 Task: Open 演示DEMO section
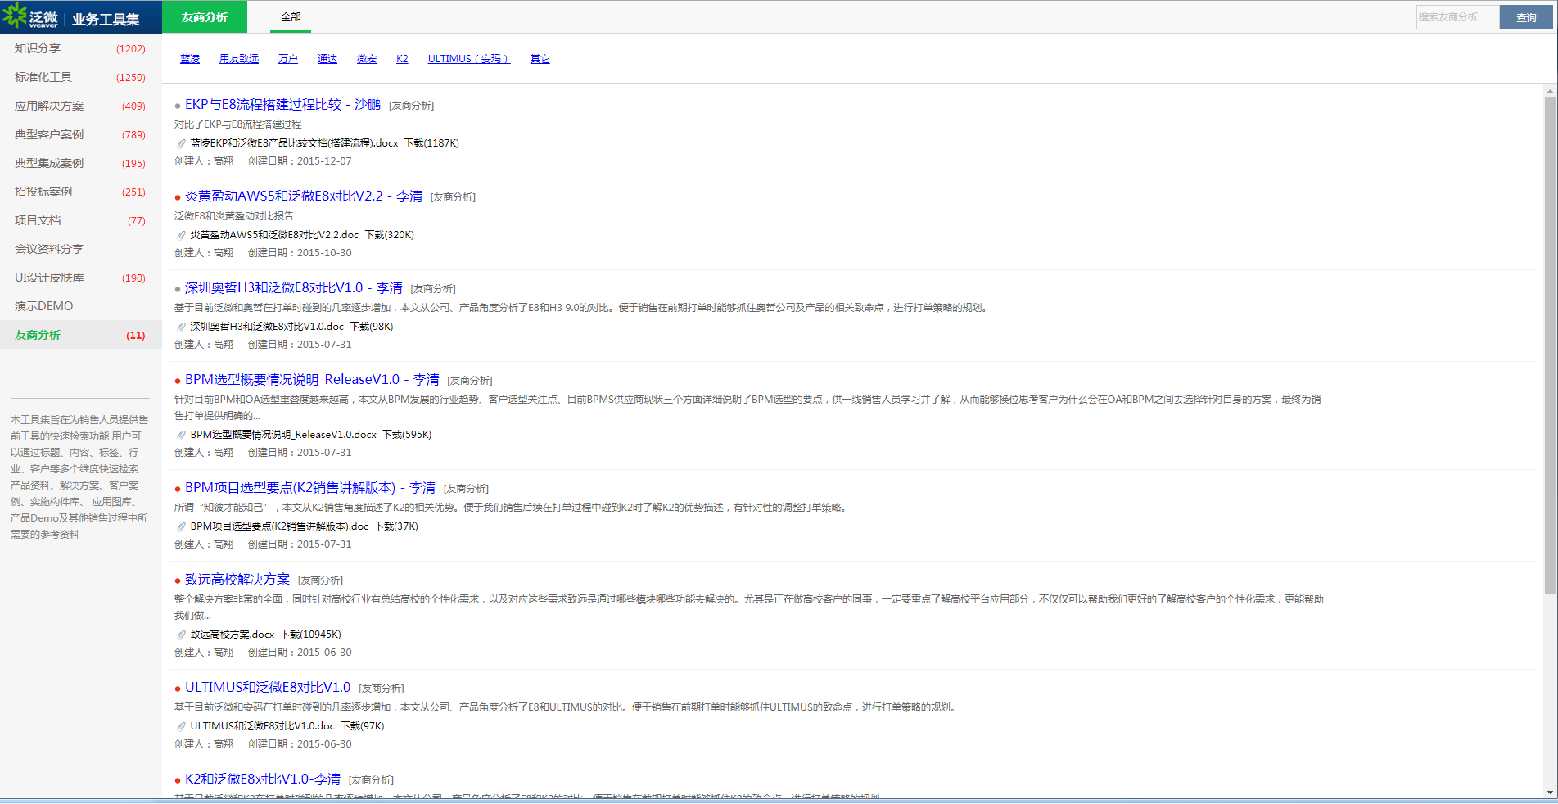tap(80, 306)
